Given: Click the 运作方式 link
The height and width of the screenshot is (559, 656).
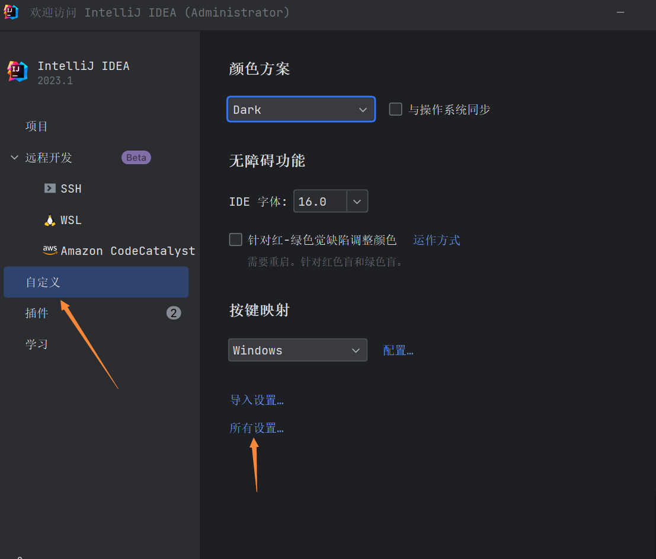Looking at the screenshot, I should tap(436, 240).
